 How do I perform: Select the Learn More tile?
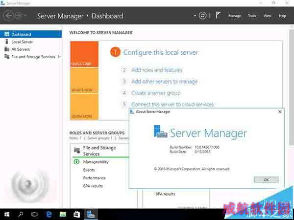(x=84, y=107)
